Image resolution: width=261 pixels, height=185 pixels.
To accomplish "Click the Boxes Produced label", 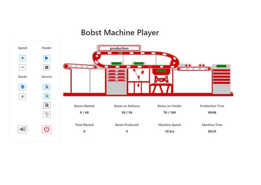I will (127, 125).
